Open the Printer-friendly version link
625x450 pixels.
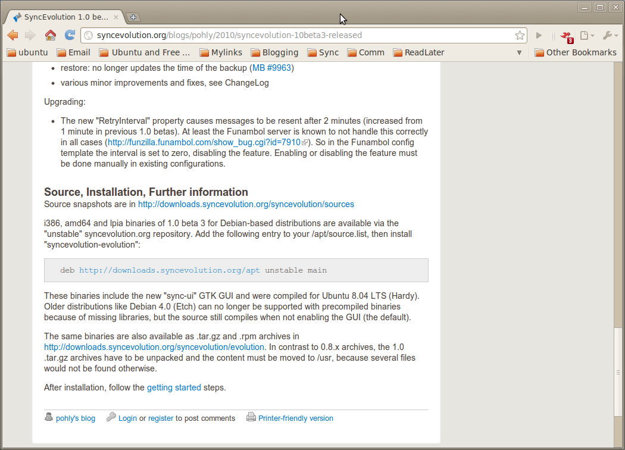click(296, 418)
